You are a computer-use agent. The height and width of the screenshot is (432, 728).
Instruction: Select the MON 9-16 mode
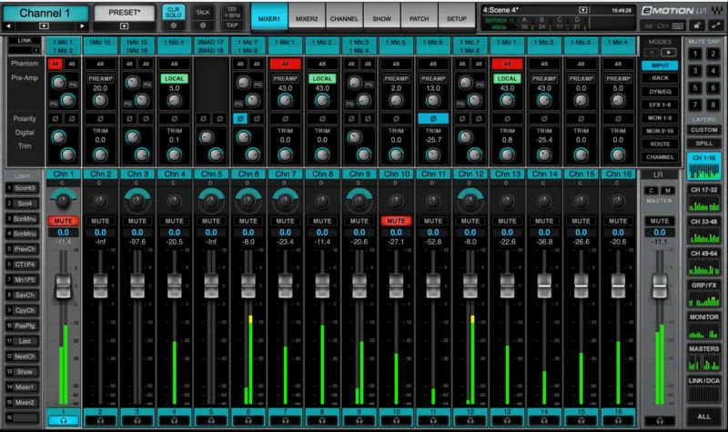(x=659, y=131)
